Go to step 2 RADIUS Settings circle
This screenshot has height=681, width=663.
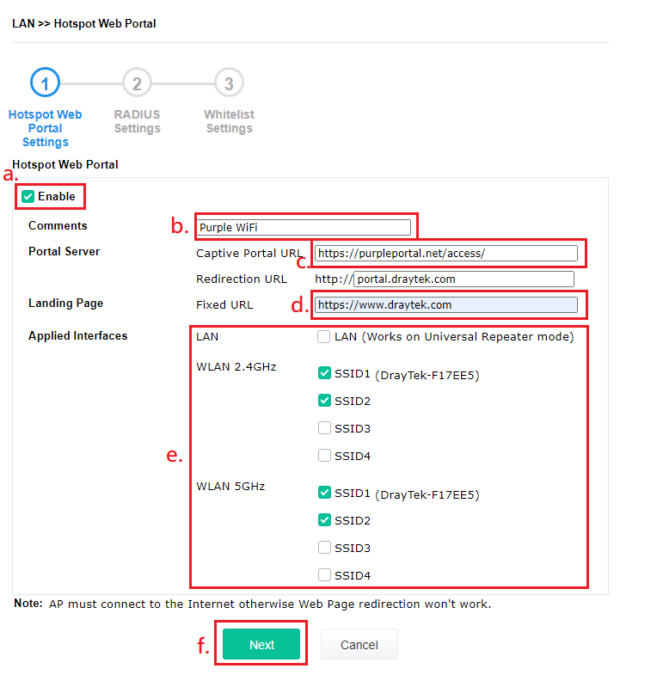(x=137, y=83)
